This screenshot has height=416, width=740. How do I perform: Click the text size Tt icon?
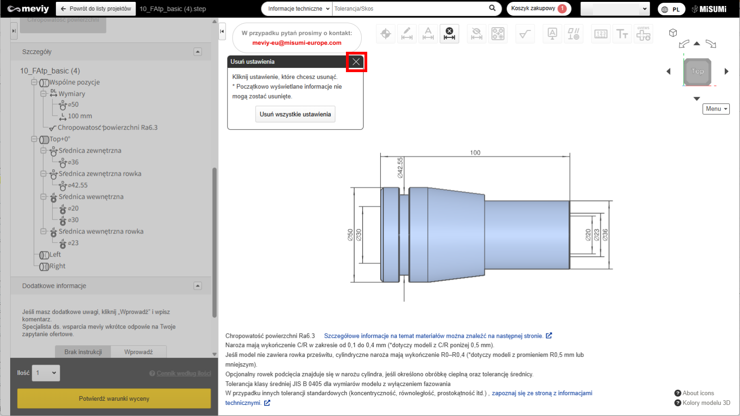point(622,34)
